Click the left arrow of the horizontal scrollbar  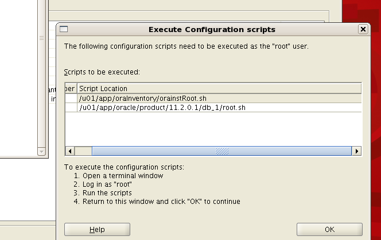[x=70, y=151]
